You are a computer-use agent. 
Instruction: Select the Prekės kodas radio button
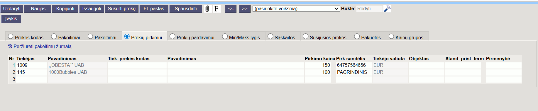pos(11,36)
